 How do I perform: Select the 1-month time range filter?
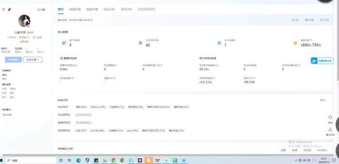(309, 20)
